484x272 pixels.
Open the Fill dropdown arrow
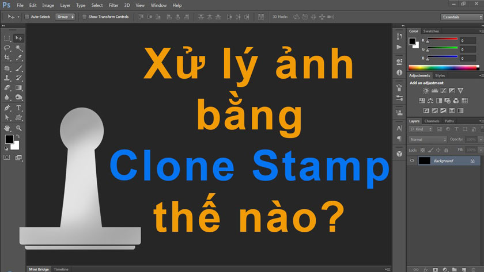click(481, 150)
